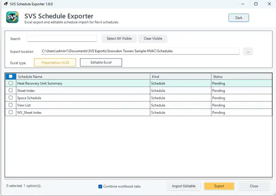Click the Export location path field
The height and width of the screenshot is (196, 276).
140,51
